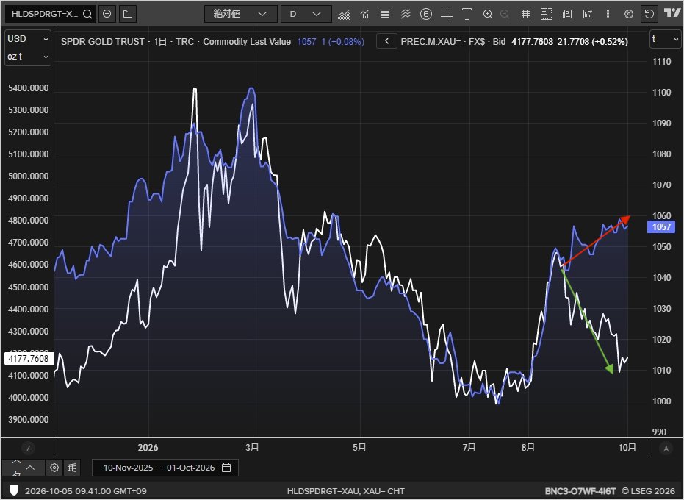Click the 1057 price tag on right axis
This screenshot has height=500, width=684.
point(661,226)
